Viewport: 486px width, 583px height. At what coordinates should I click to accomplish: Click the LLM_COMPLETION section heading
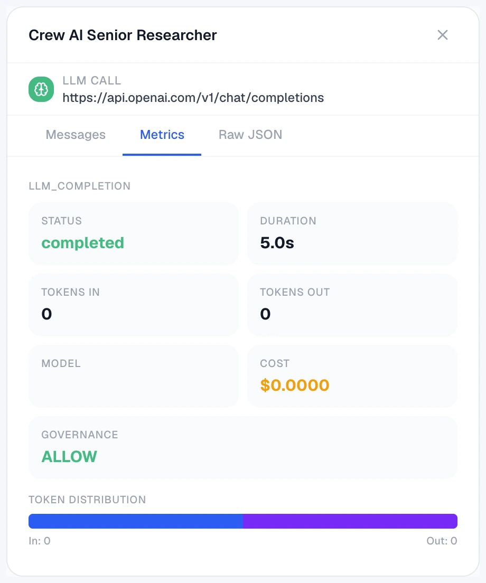[80, 186]
